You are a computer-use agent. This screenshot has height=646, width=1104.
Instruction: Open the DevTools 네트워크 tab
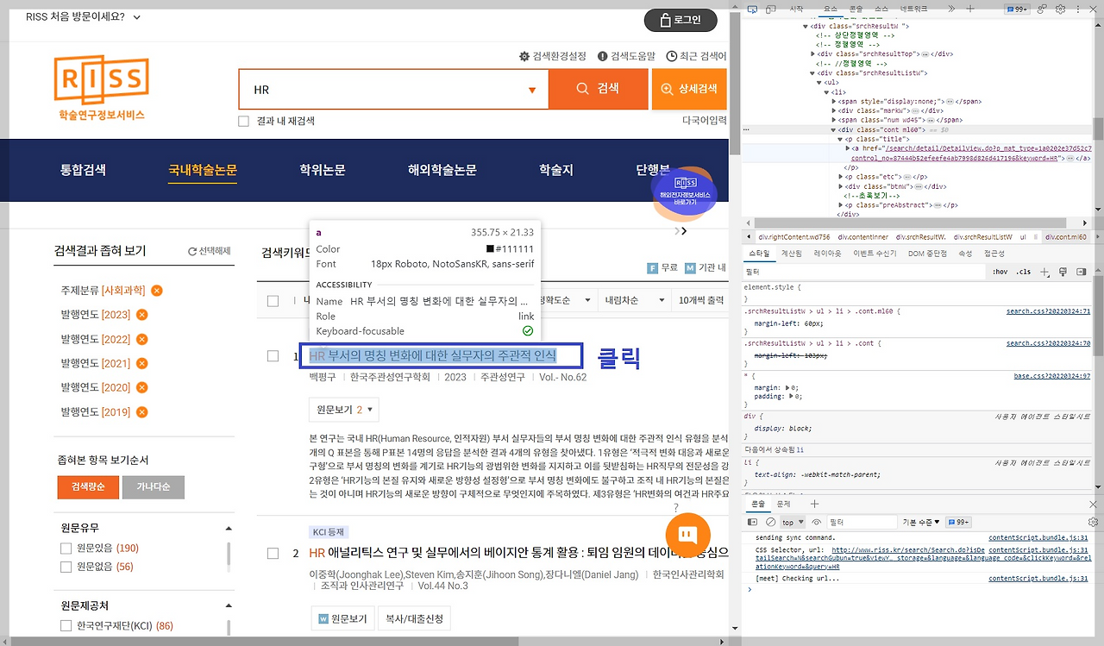[x=914, y=9]
